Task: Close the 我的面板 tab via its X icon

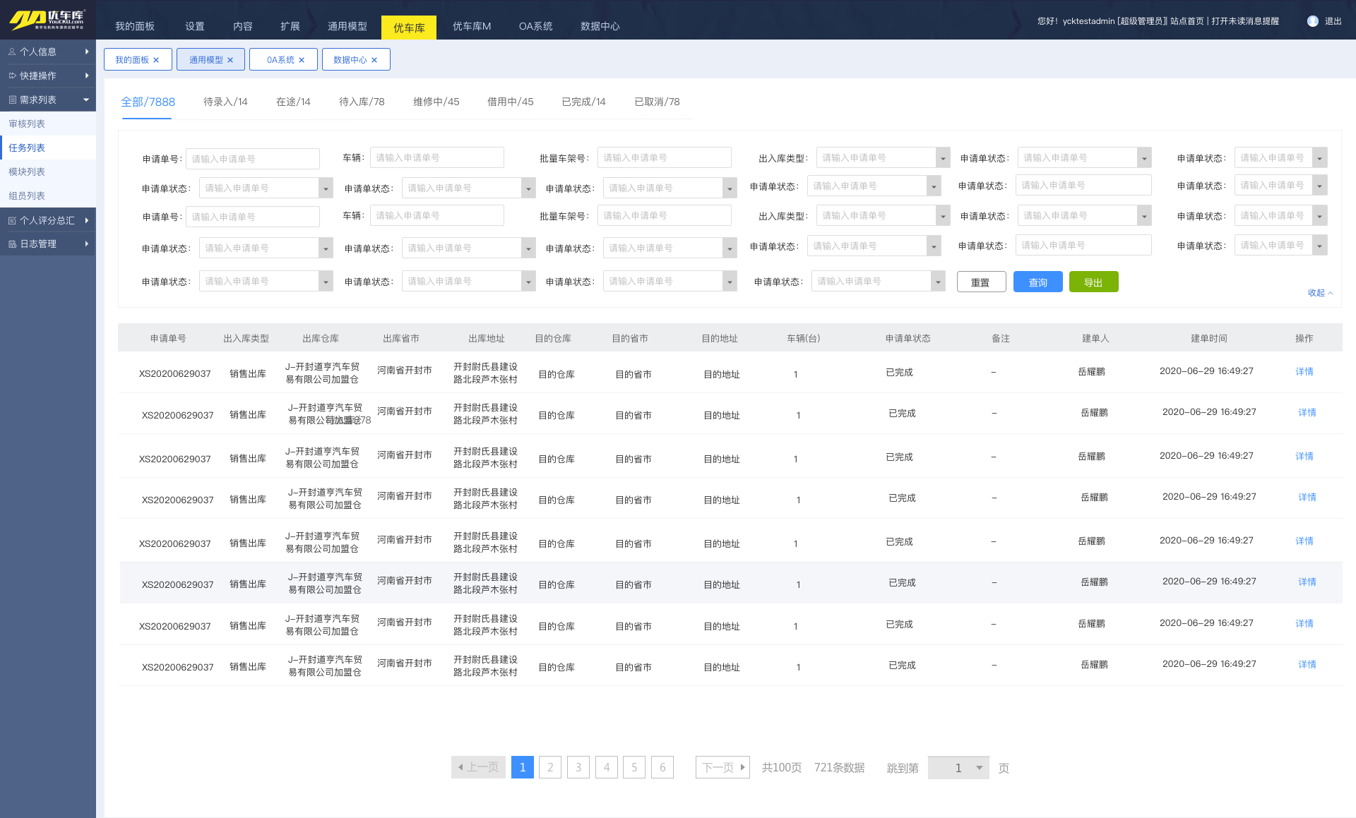Action: pos(156,60)
